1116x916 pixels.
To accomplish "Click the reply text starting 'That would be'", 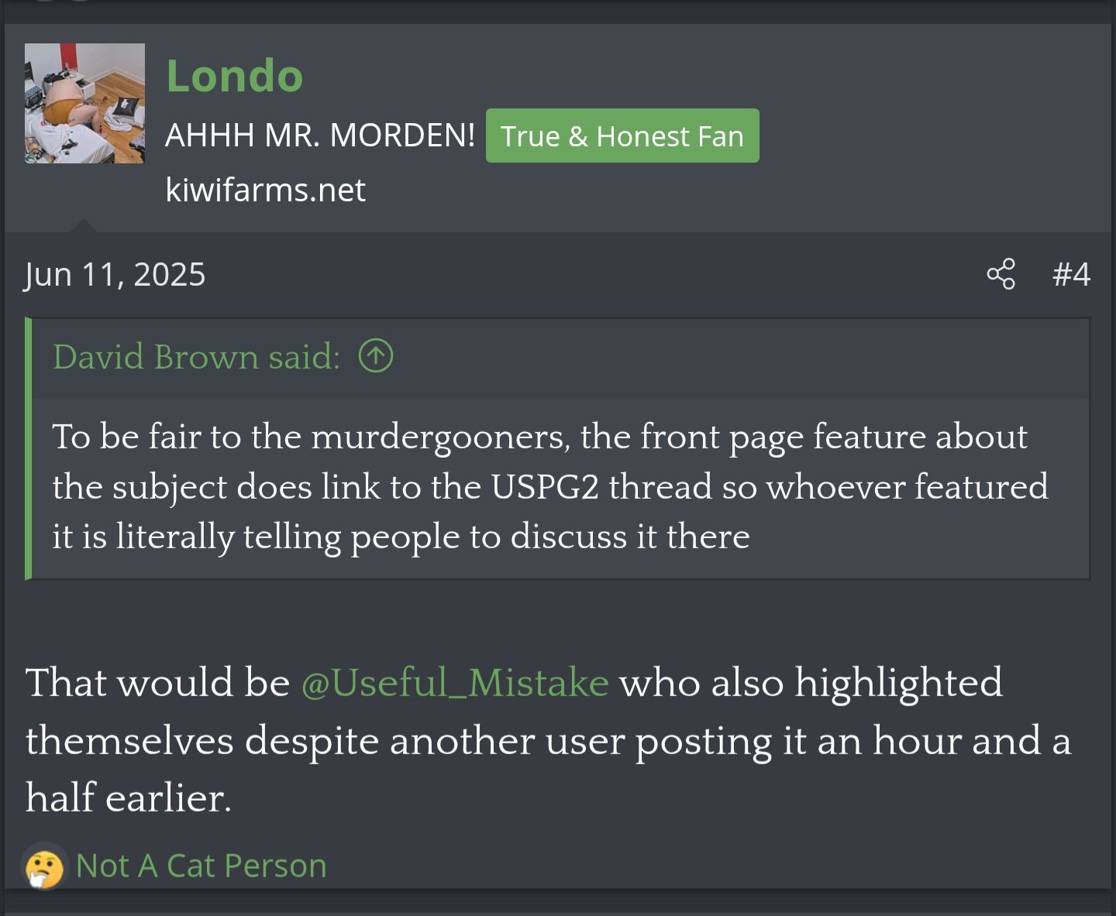I will coord(548,740).
